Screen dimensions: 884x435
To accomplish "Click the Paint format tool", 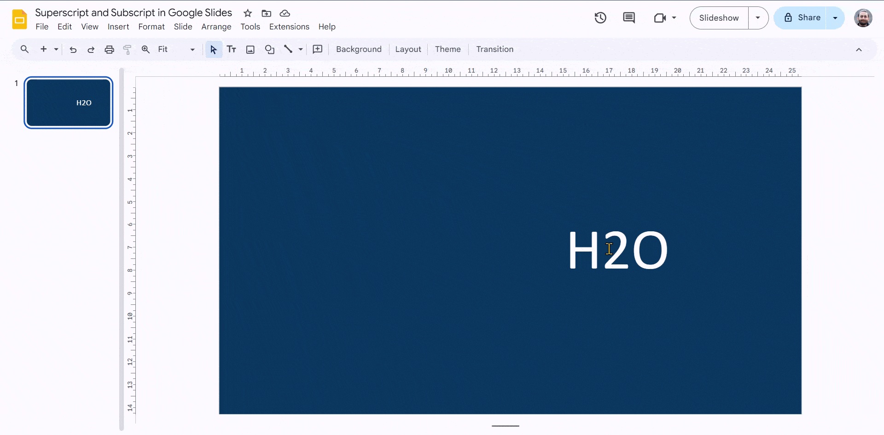I will pos(127,49).
